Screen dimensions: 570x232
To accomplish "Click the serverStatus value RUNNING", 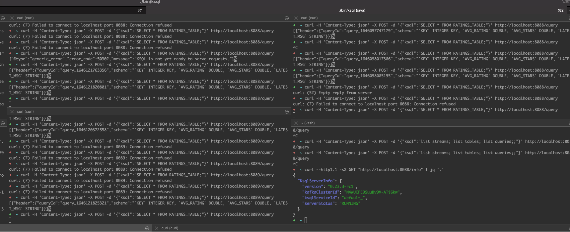I will point(350,203).
